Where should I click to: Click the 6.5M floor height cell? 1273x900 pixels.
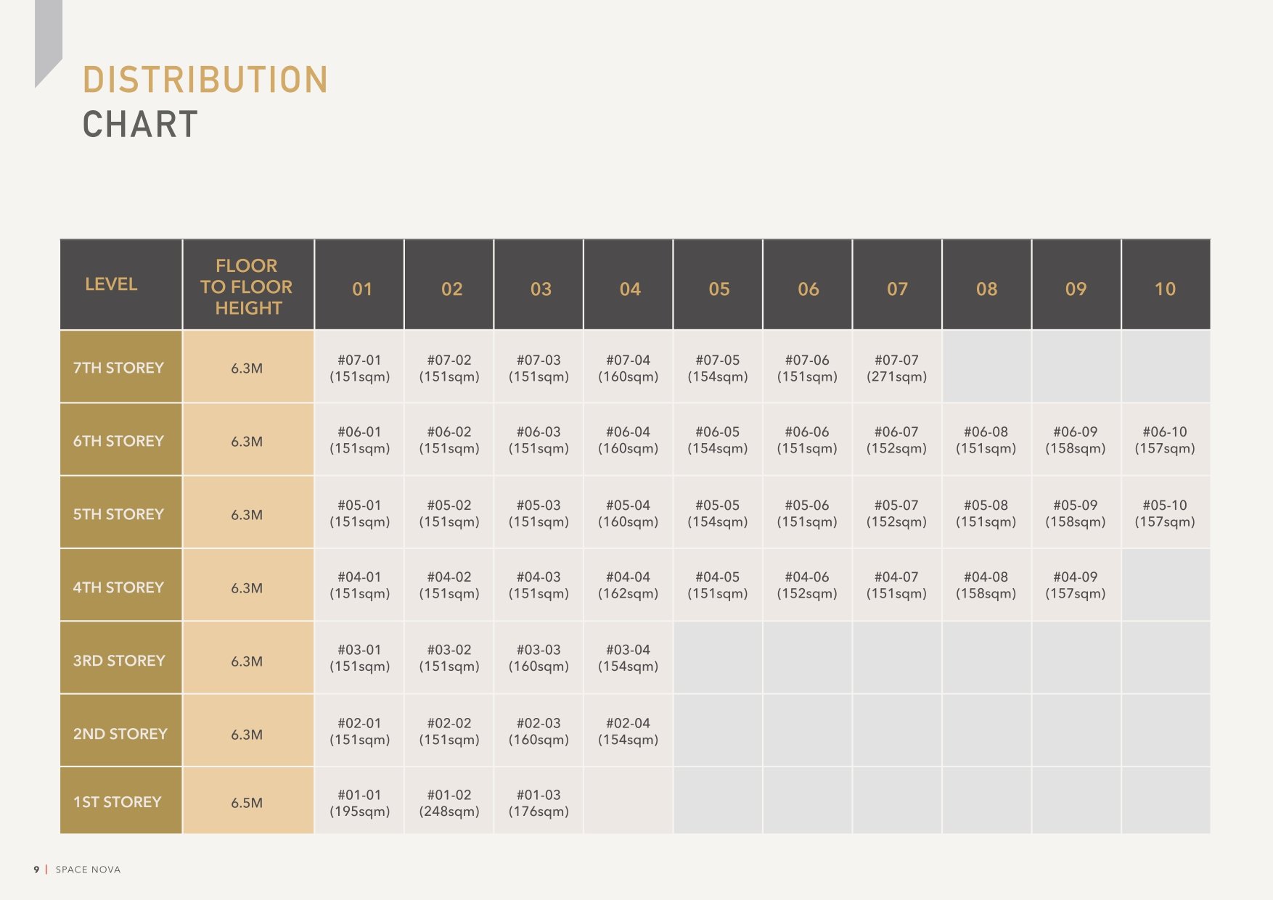[x=248, y=801]
